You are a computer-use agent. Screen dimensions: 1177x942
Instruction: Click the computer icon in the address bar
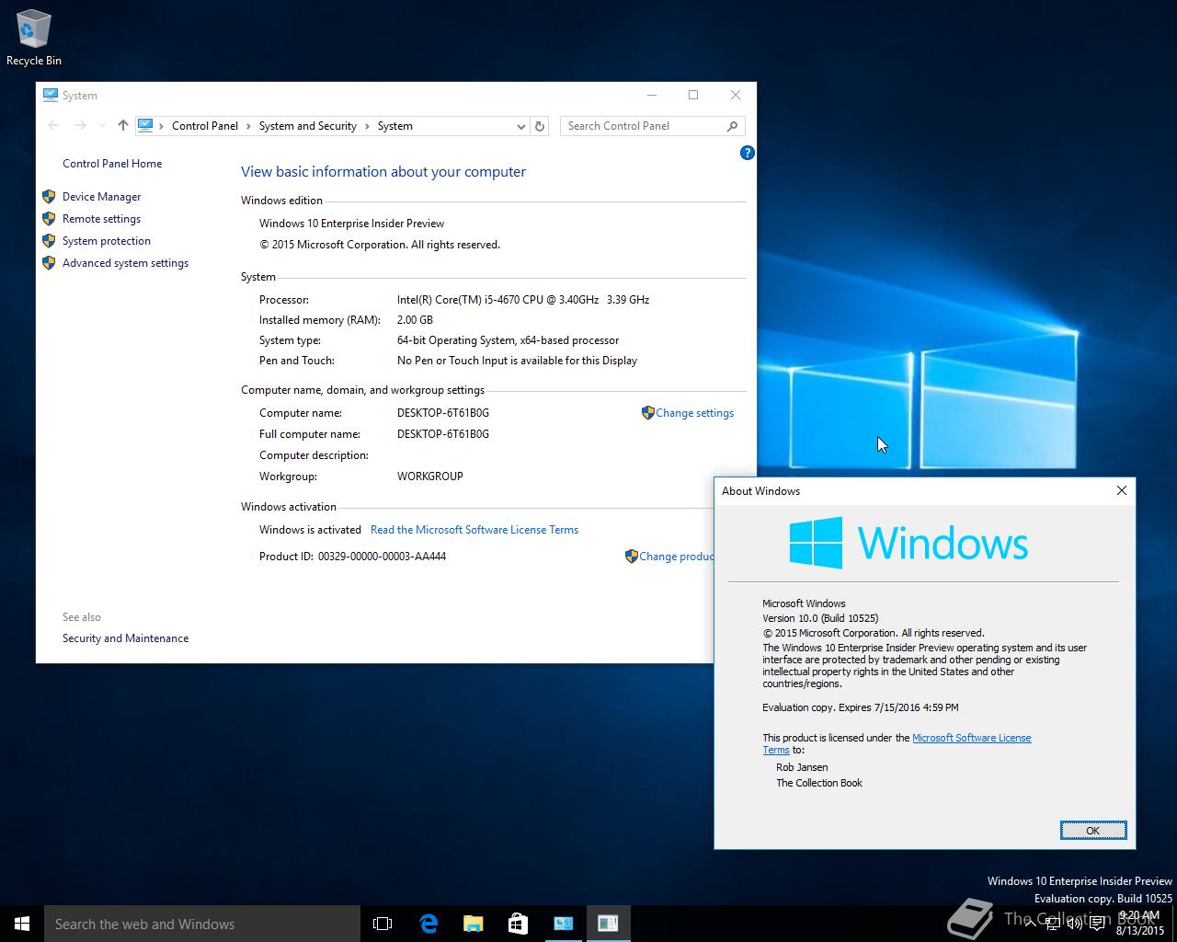click(145, 125)
